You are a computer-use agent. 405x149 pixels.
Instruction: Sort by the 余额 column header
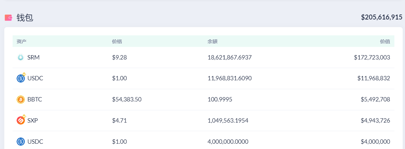212,41
